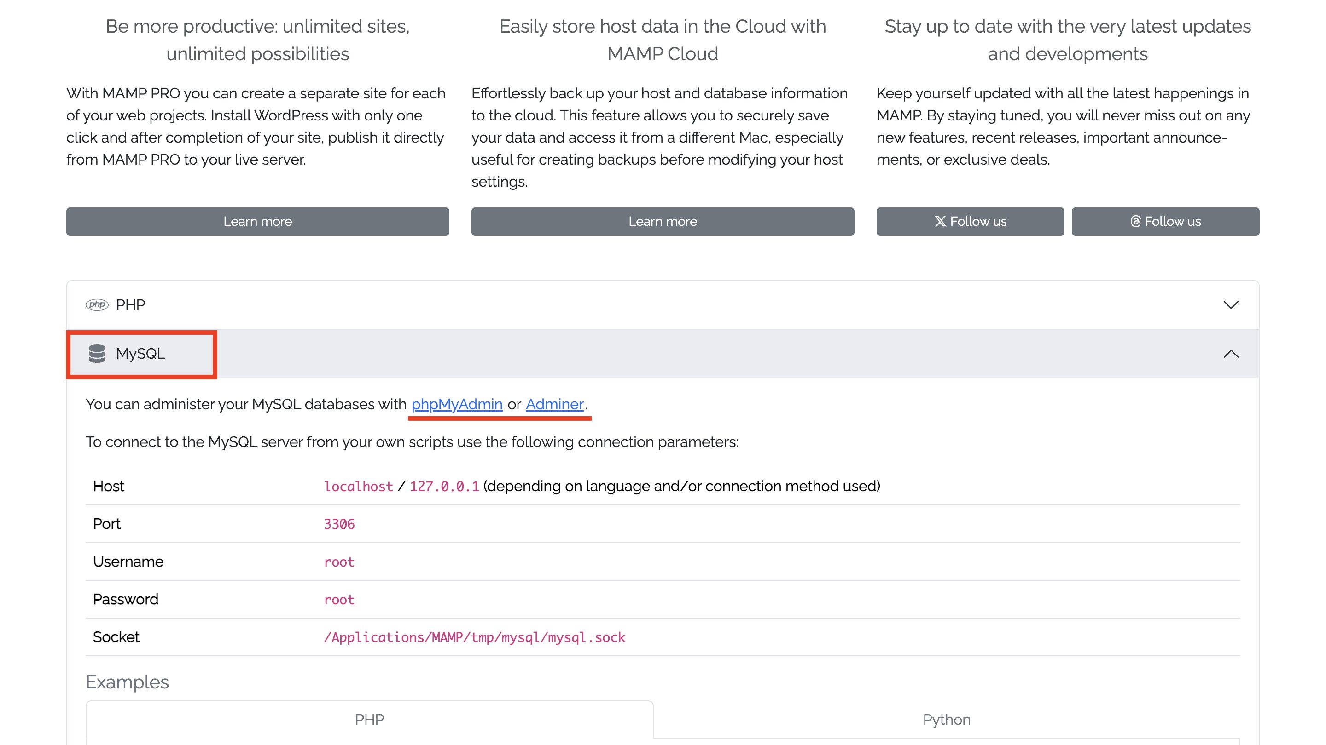Expand the PHP section chevron
Viewport: 1326px width, 745px height.
[1231, 305]
